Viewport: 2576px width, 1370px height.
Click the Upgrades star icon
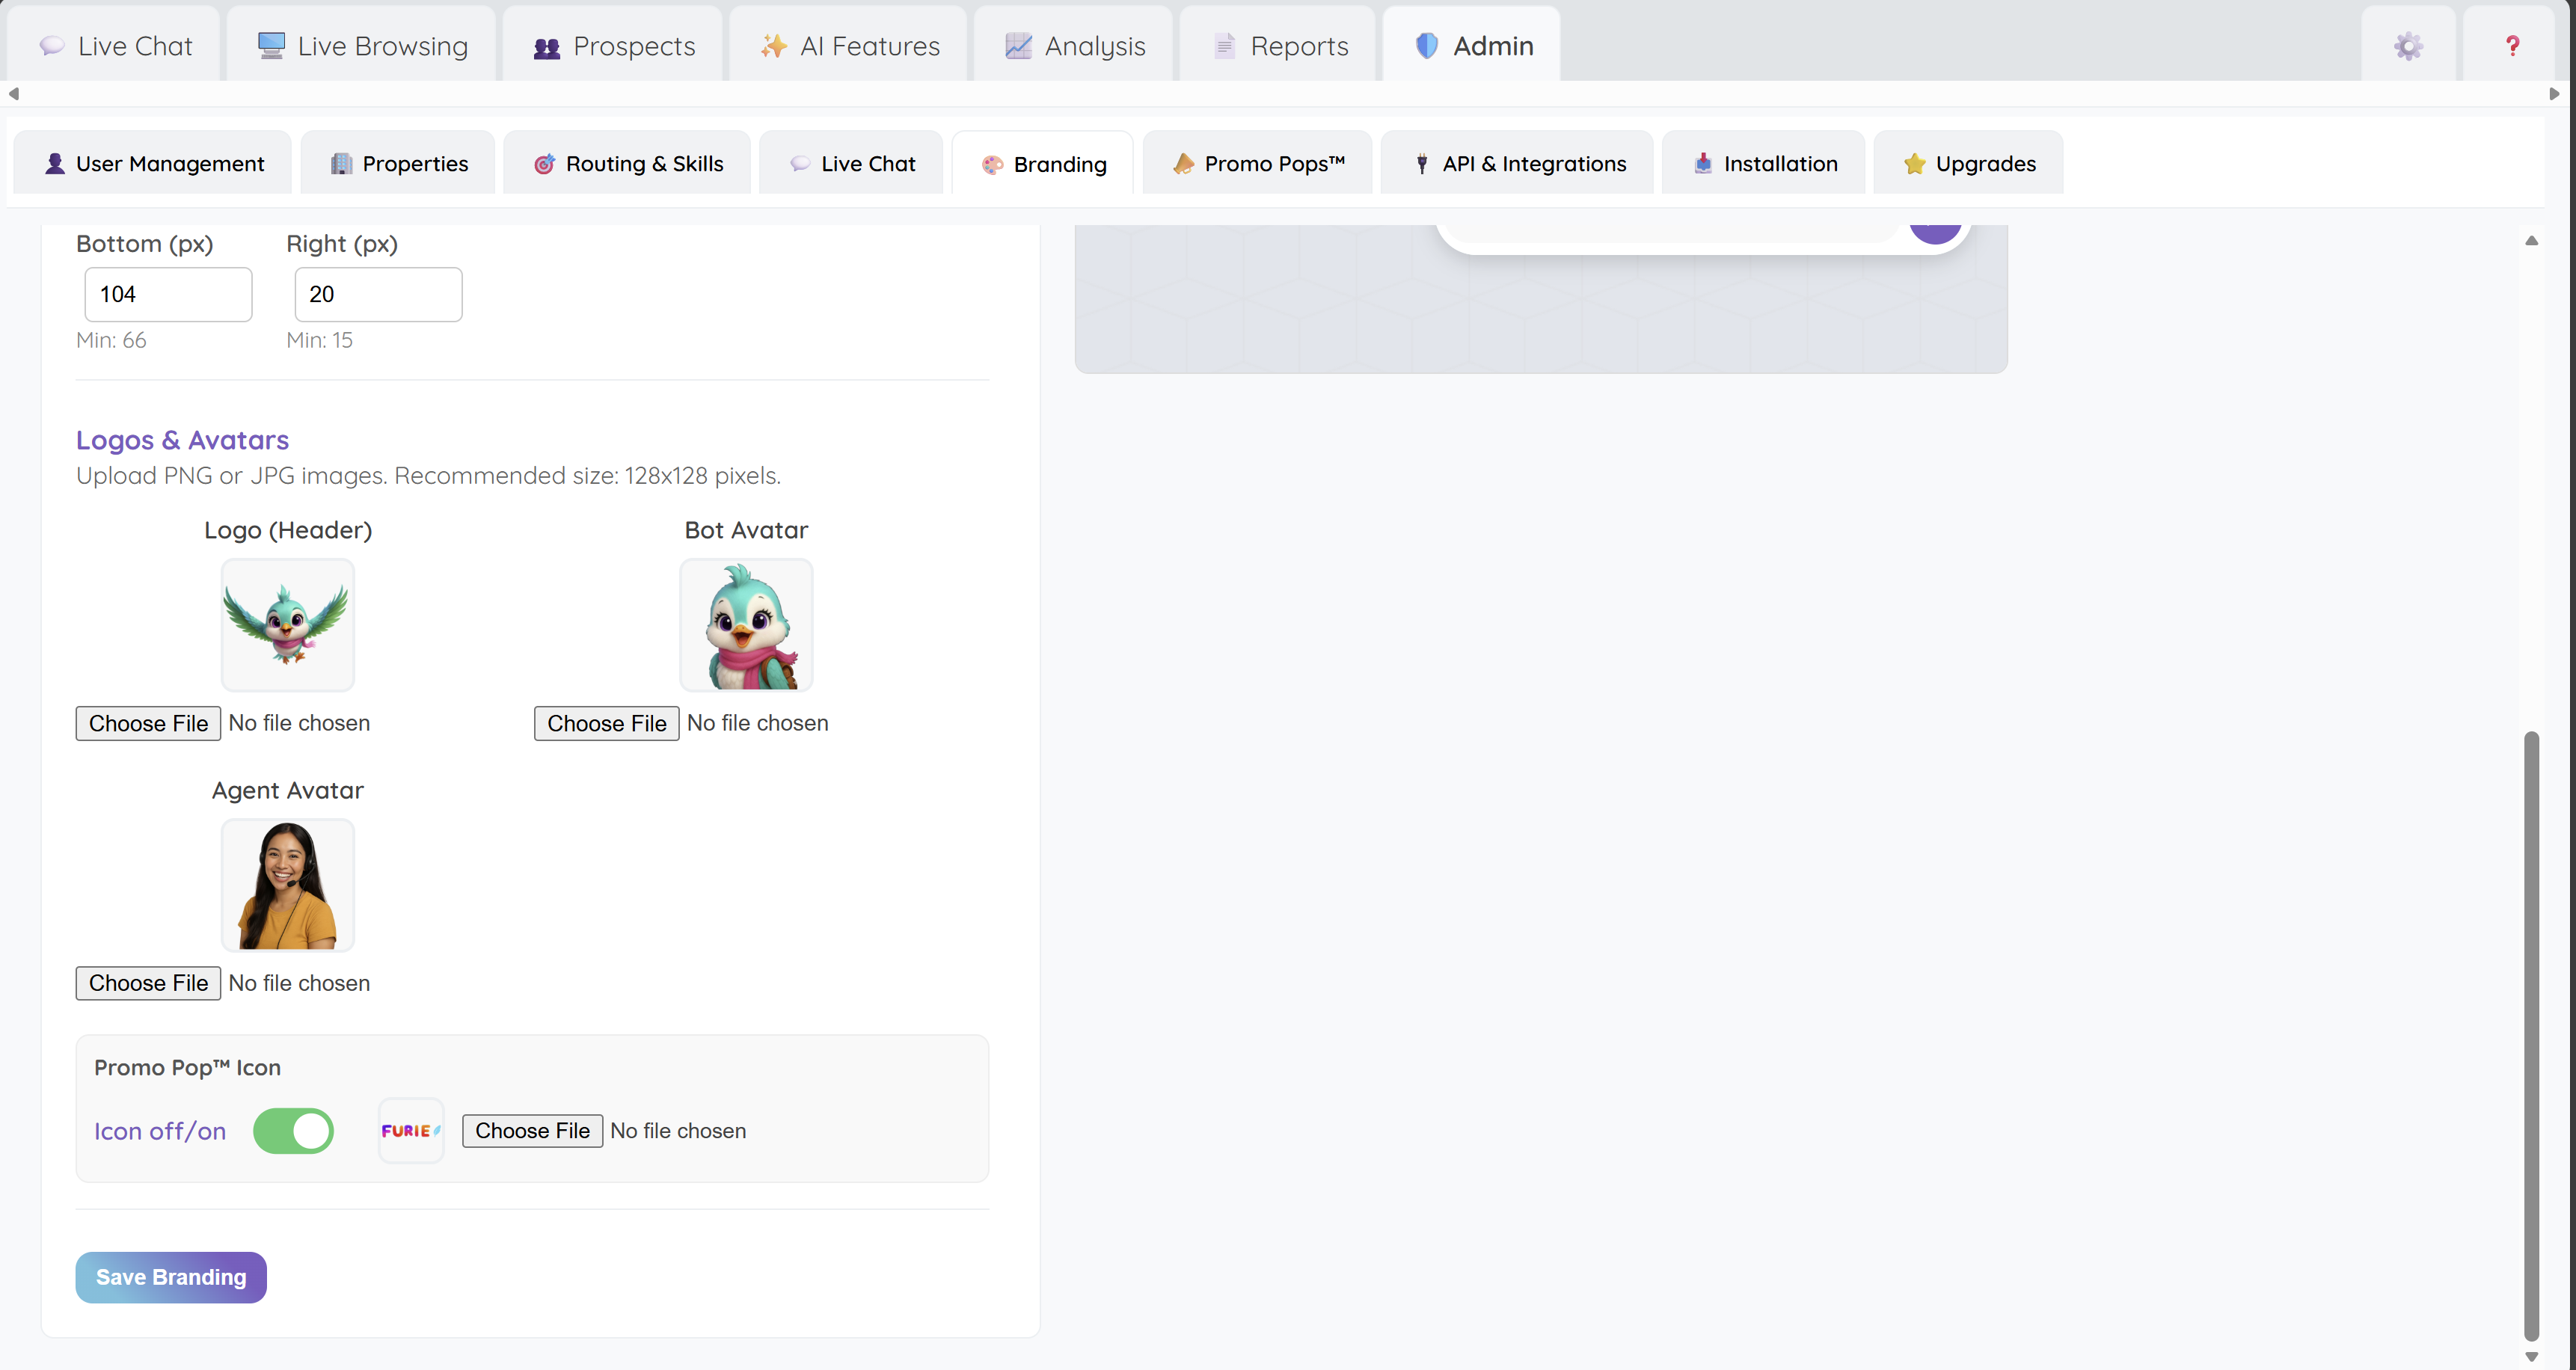pyautogui.click(x=1914, y=163)
